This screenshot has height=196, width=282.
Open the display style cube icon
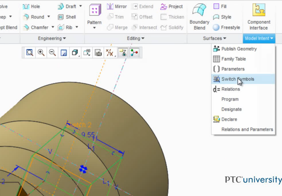pos(75,53)
